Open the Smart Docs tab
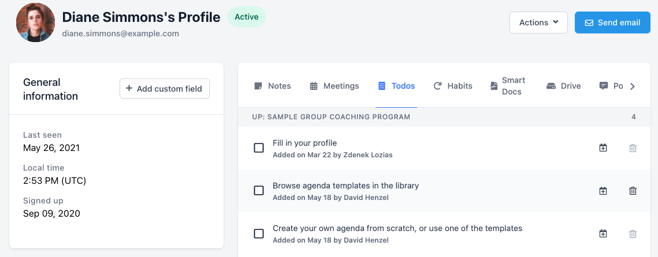 507,86
